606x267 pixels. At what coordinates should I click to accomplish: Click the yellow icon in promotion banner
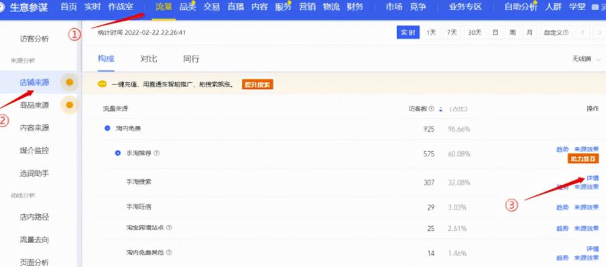102,84
